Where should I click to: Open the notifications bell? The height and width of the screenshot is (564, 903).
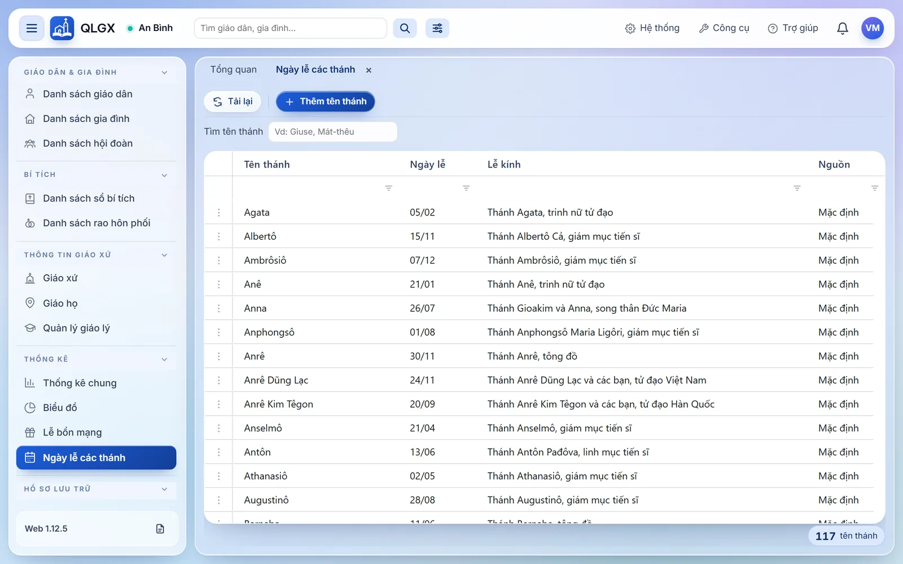pos(842,28)
